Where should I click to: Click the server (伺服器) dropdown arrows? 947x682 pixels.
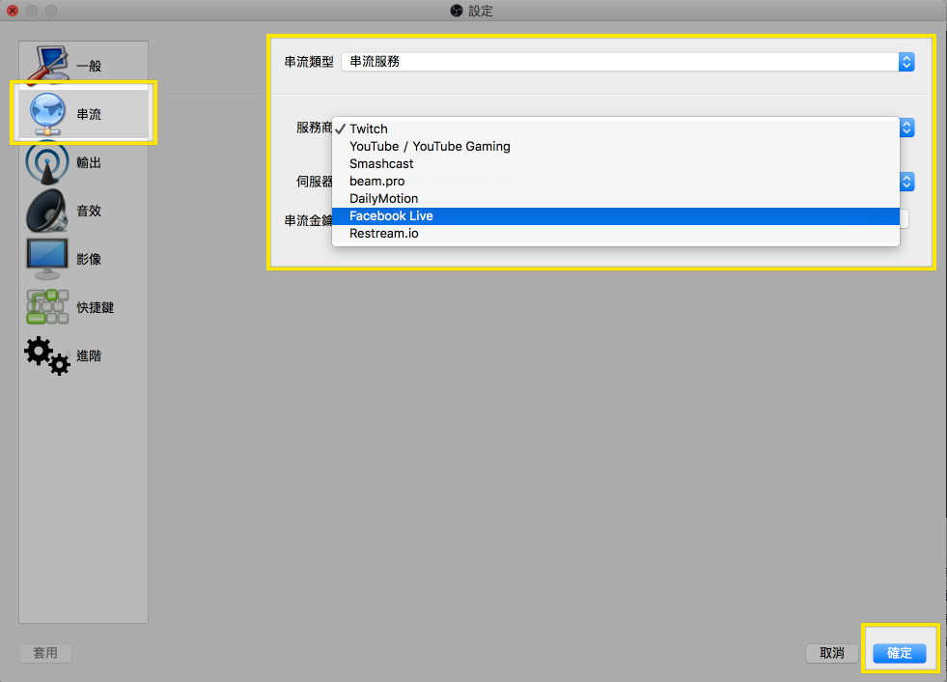906,182
